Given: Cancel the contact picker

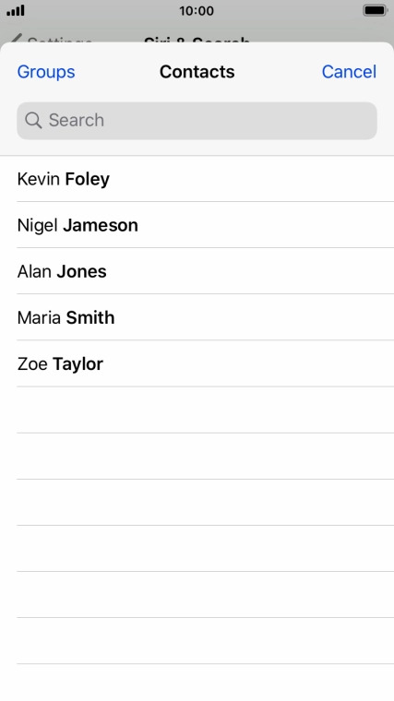Looking at the screenshot, I should pos(349,72).
